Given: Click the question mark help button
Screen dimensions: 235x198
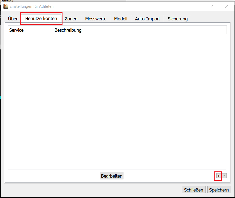Looking at the screenshot, I should pos(212,6).
